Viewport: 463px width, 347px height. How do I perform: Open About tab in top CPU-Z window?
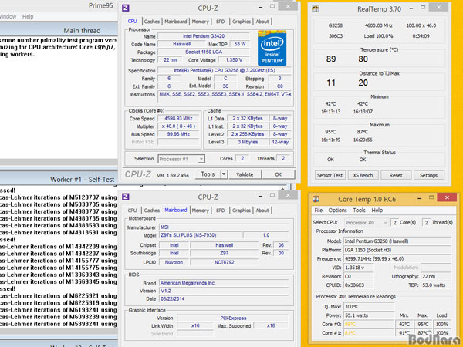[262, 22]
